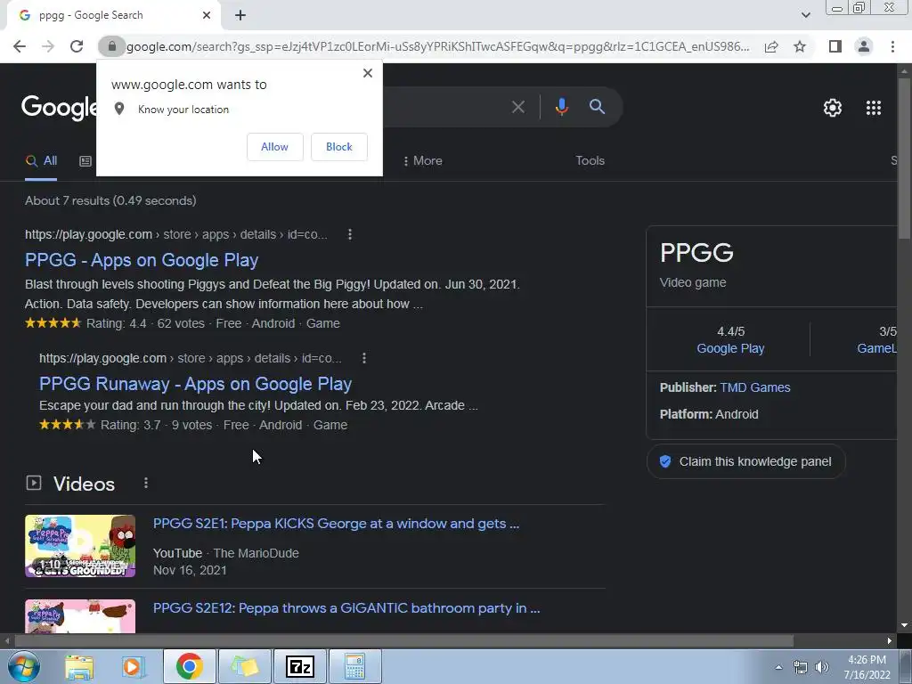Block the location request

coord(339,147)
